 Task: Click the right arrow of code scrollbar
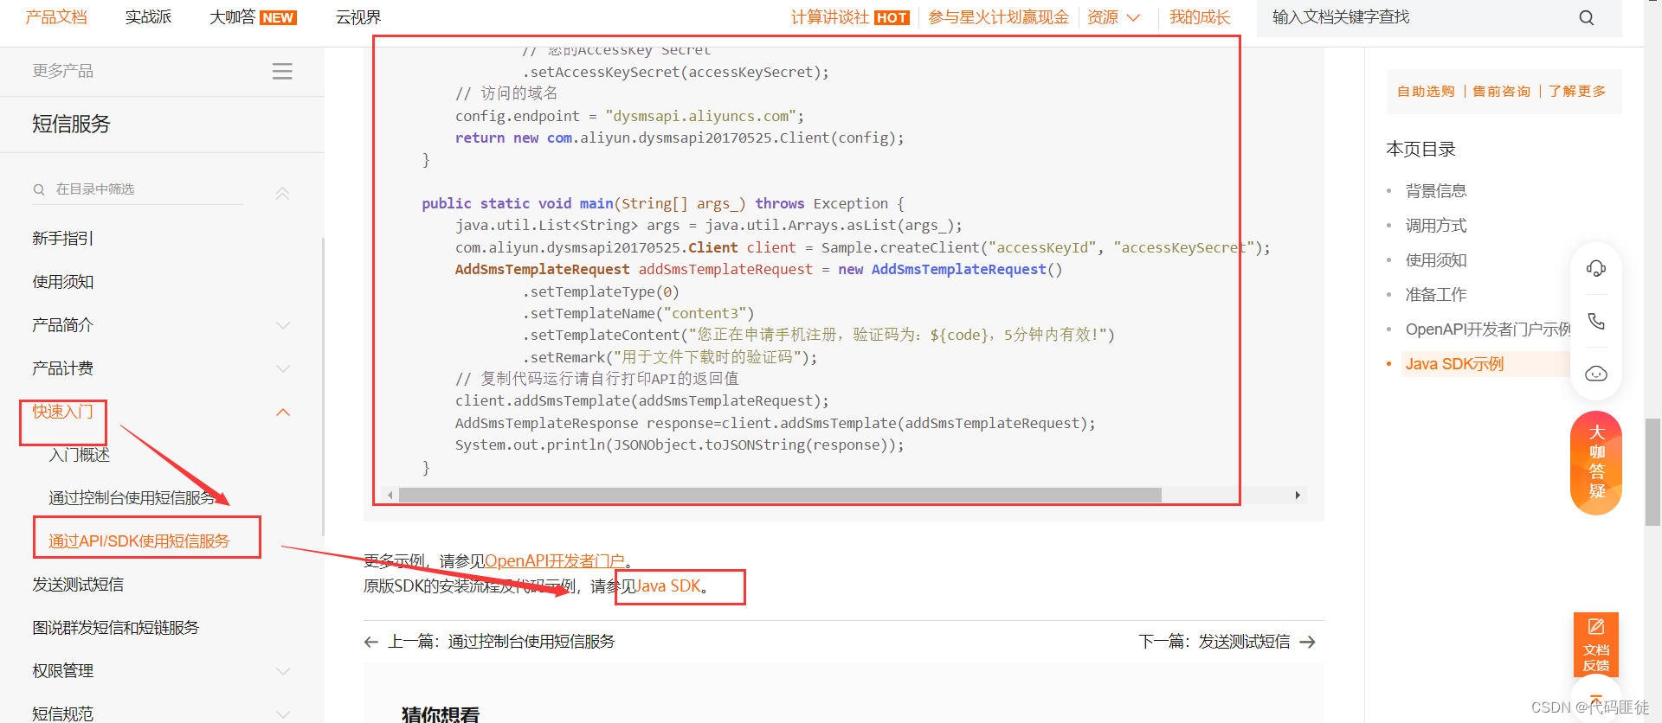[x=1298, y=496]
